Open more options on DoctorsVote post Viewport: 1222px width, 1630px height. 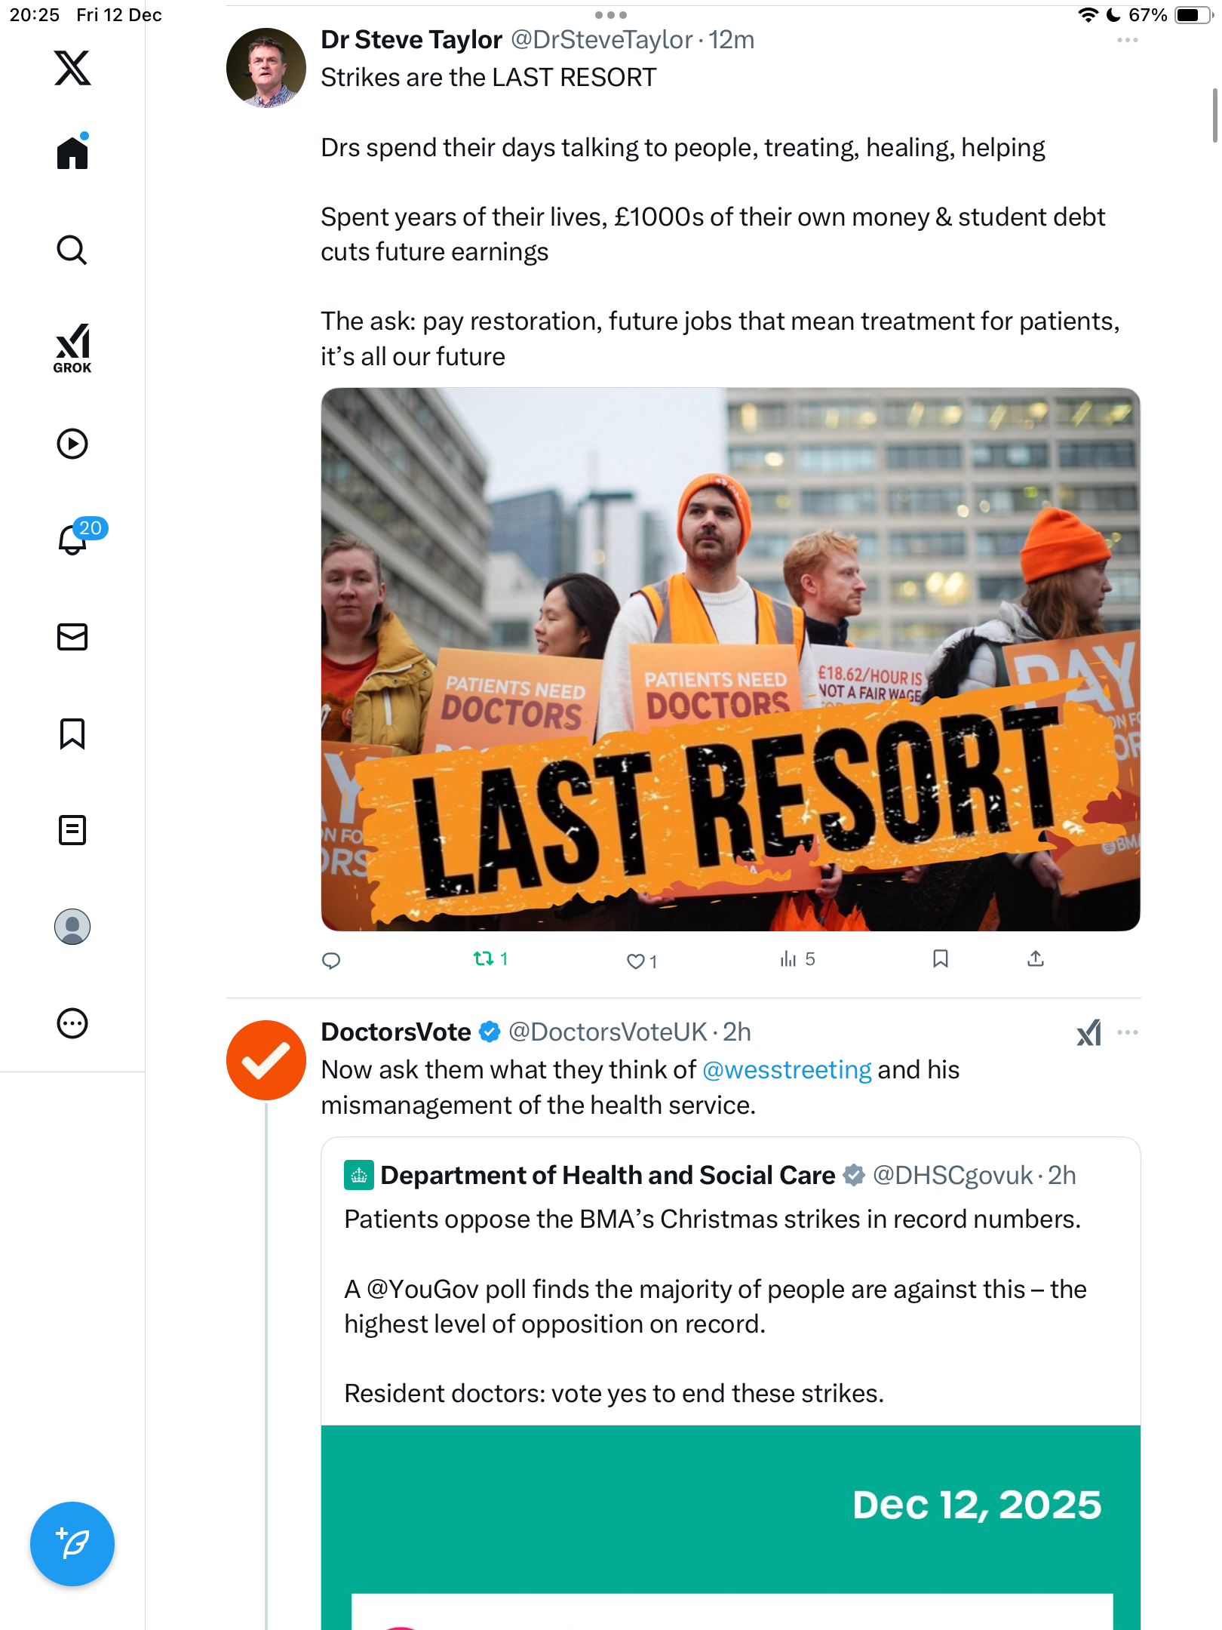coord(1127,1032)
